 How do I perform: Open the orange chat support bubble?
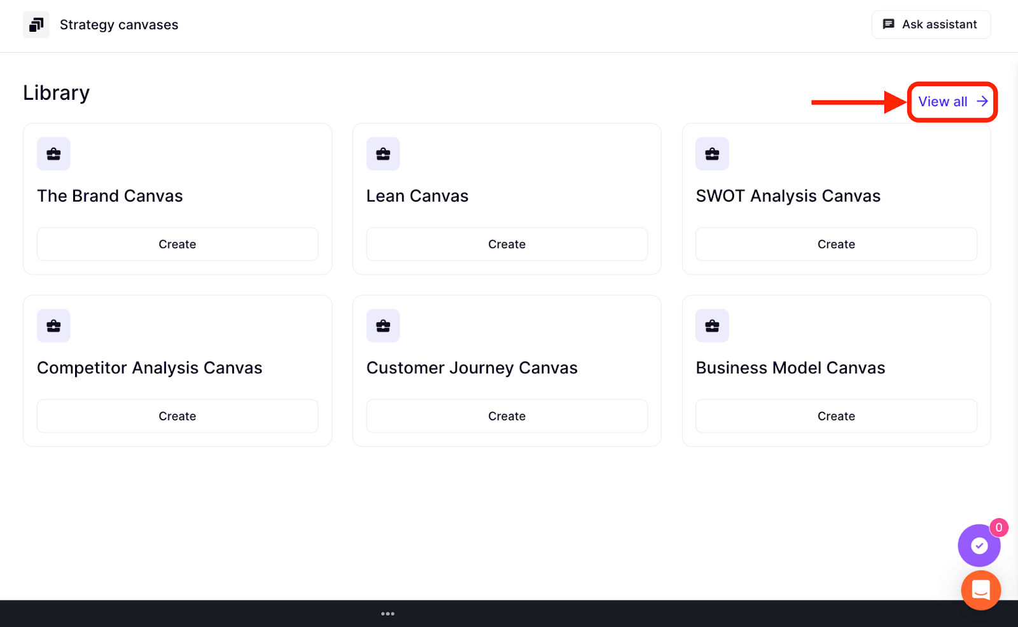tap(980, 590)
